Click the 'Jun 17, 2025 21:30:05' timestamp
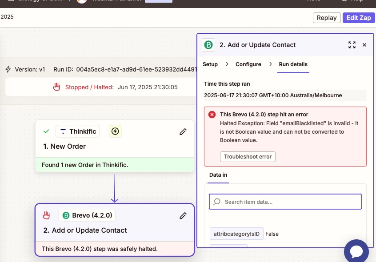 pos(148,87)
